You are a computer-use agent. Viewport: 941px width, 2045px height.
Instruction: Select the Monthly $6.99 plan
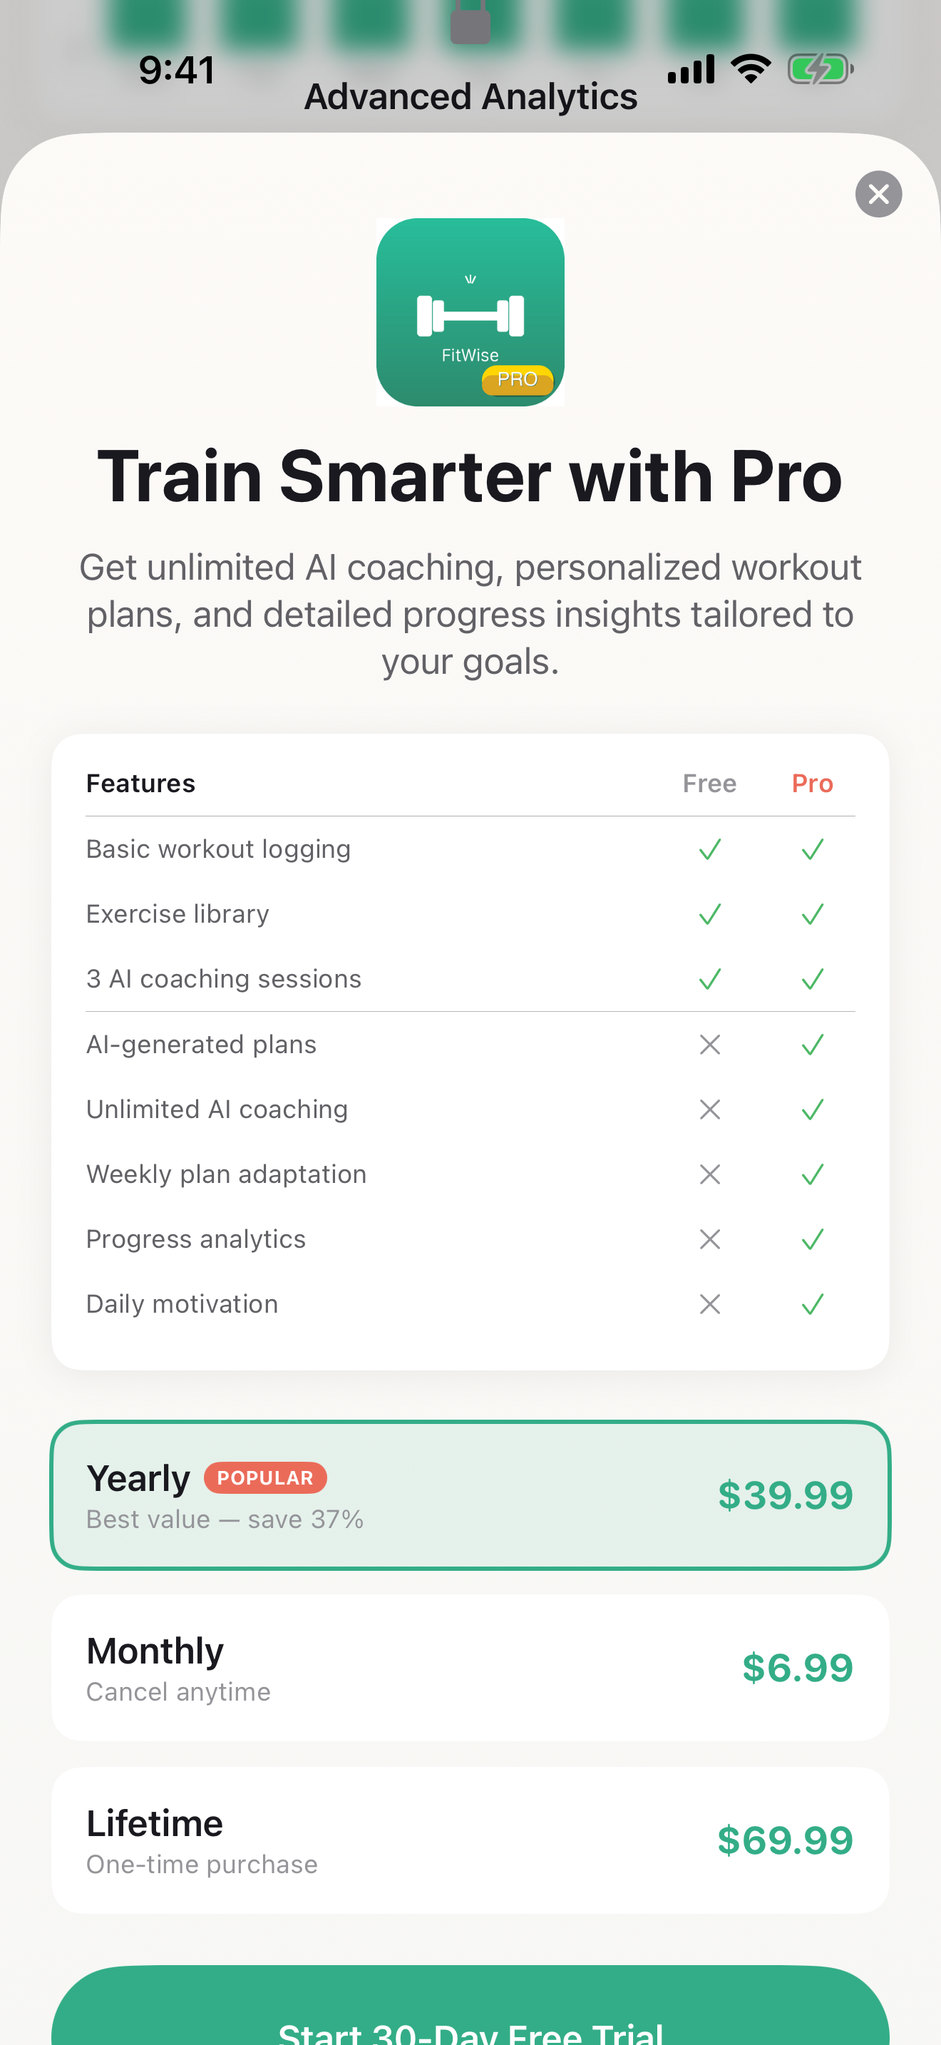point(470,1667)
